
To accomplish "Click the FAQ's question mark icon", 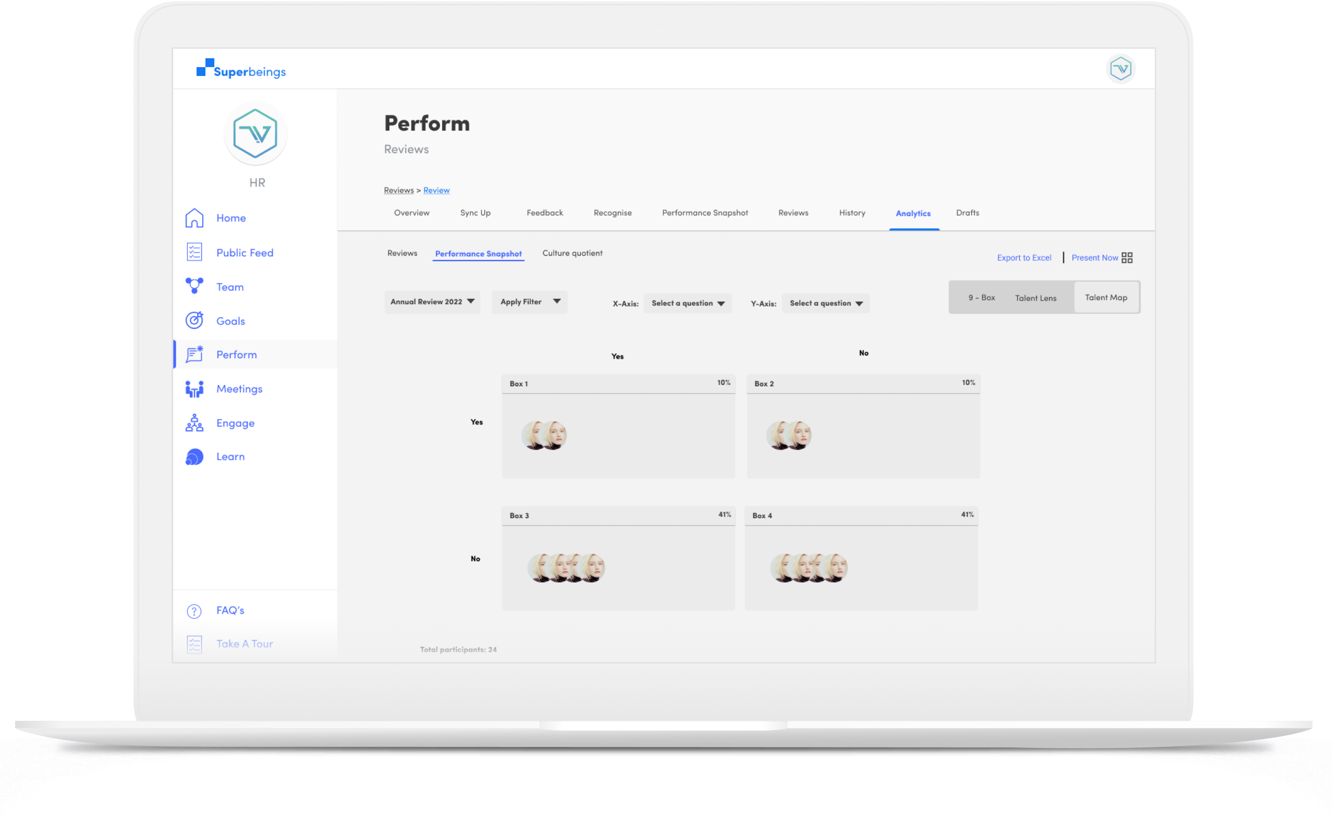I will (194, 611).
